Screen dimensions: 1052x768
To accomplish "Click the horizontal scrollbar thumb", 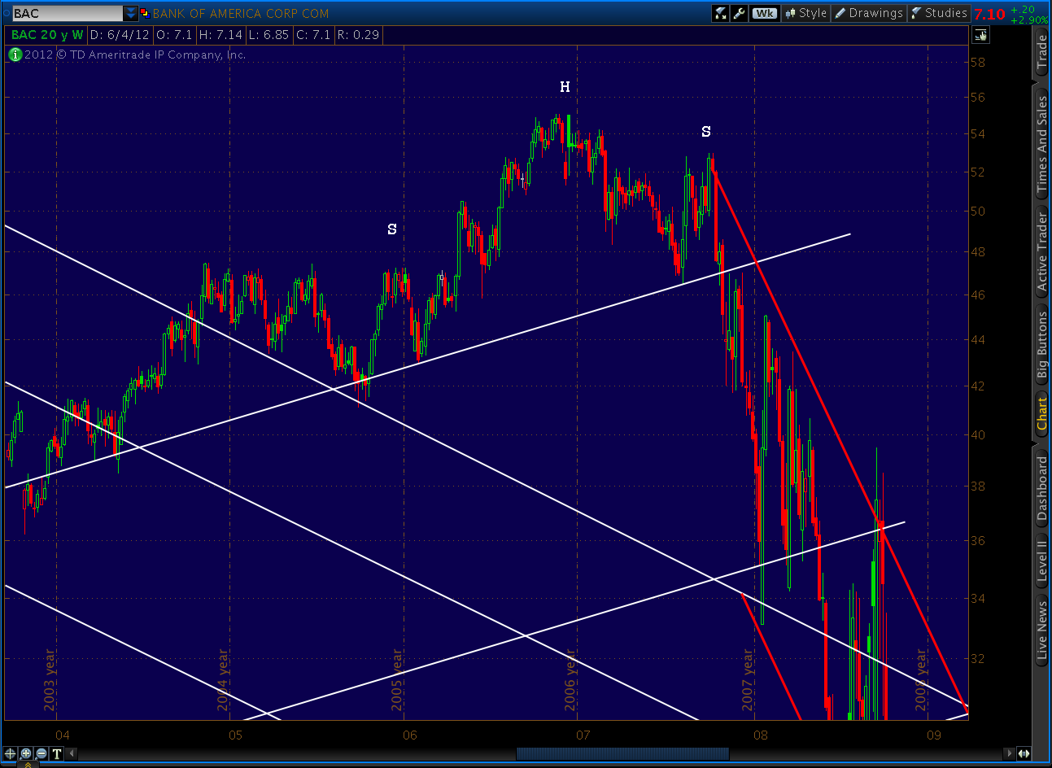I will [622, 753].
